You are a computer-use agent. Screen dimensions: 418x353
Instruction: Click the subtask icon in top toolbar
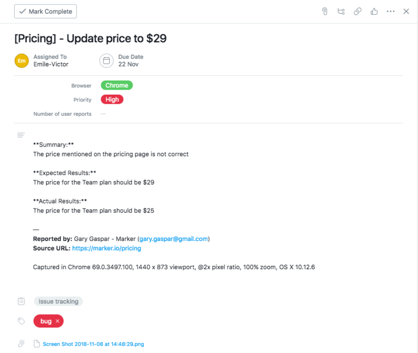tap(341, 11)
